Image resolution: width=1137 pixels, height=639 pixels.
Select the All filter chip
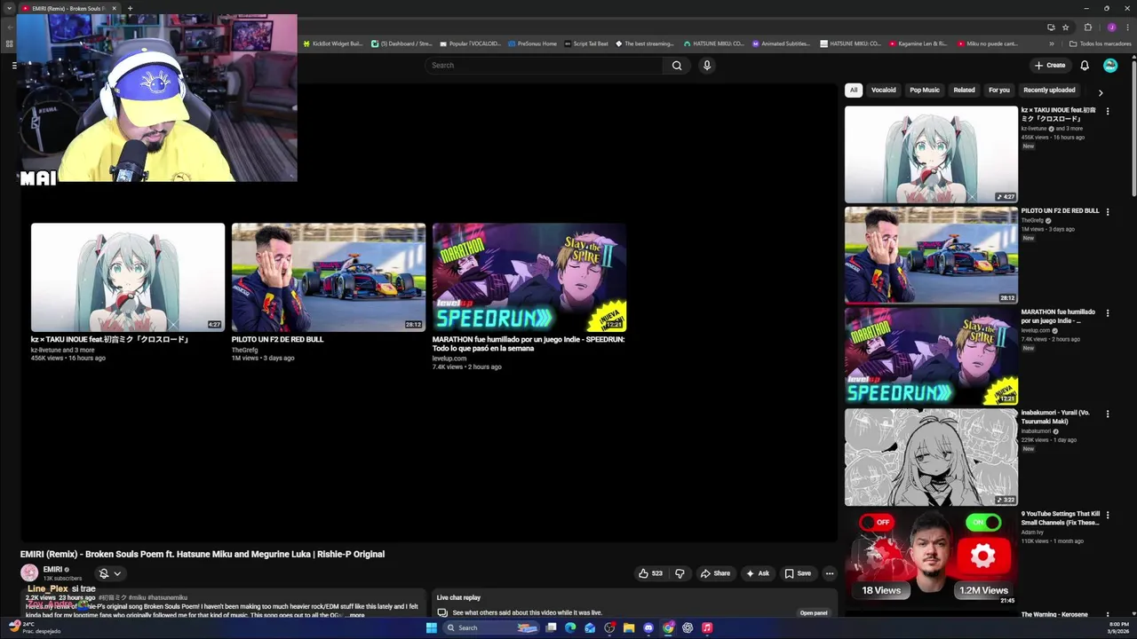pos(854,90)
